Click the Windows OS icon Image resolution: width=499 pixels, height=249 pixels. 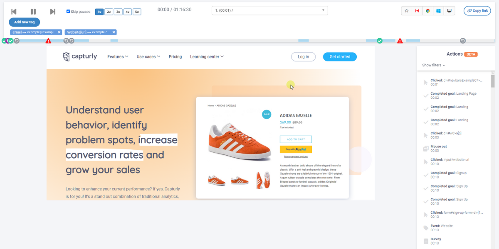(x=438, y=11)
